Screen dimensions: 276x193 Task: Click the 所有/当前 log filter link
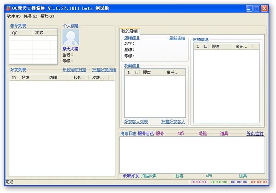point(255,134)
